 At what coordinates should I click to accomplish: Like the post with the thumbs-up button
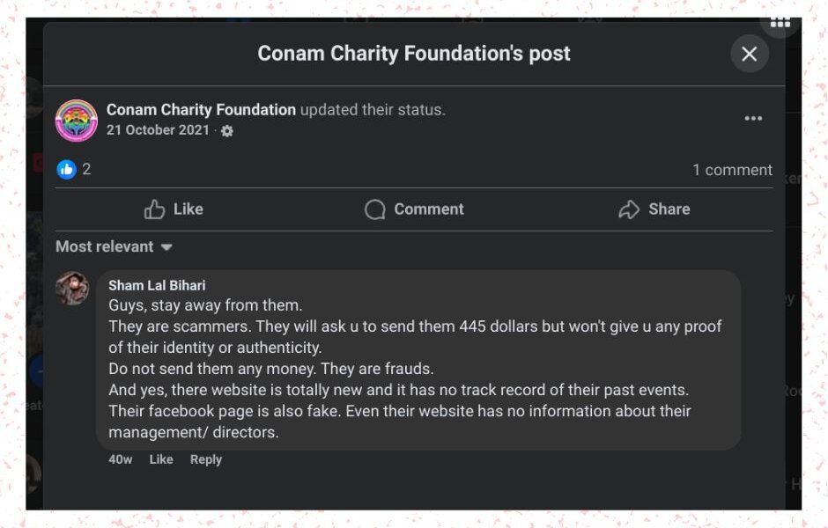174,209
